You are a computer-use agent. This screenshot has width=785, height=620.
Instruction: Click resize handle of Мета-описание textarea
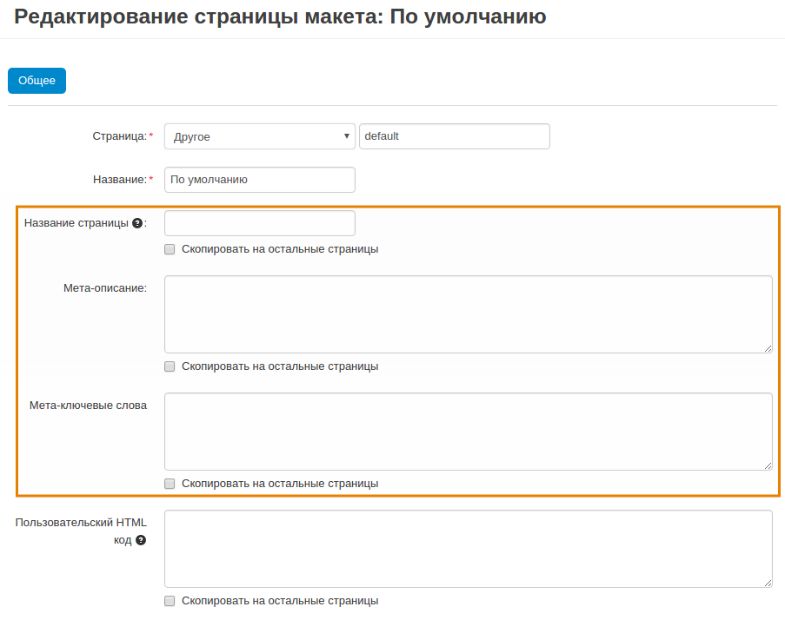[768, 348]
